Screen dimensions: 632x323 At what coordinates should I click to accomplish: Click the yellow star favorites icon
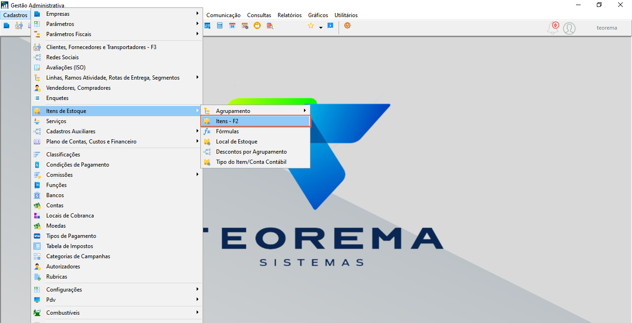pyautogui.click(x=311, y=26)
